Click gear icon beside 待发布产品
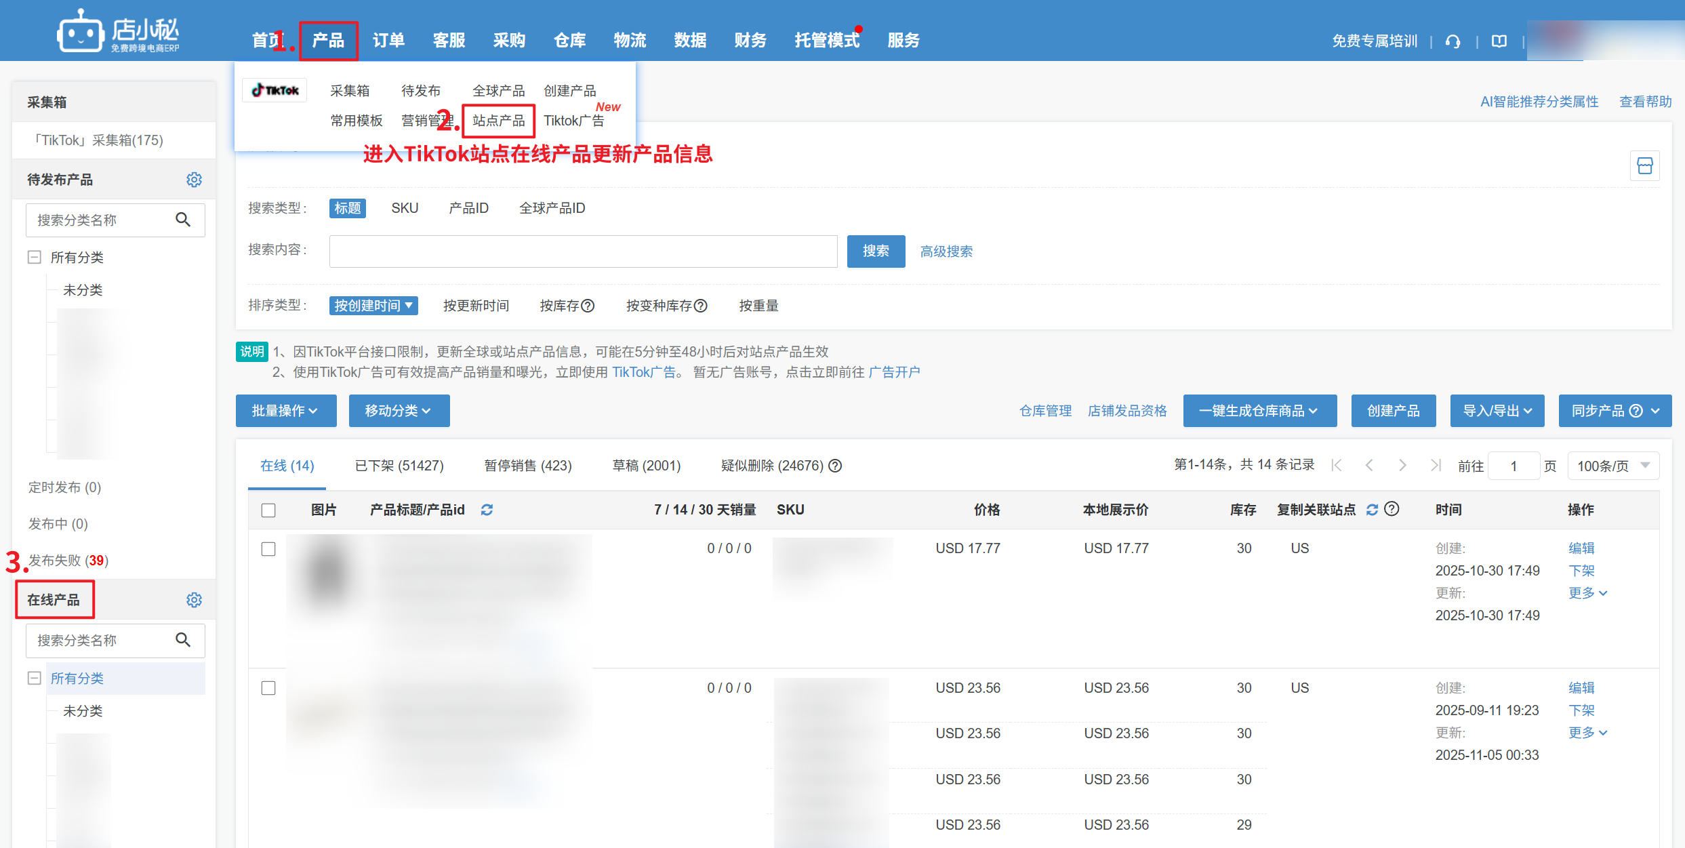The height and width of the screenshot is (848, 1685). click(x=194, y=180)
